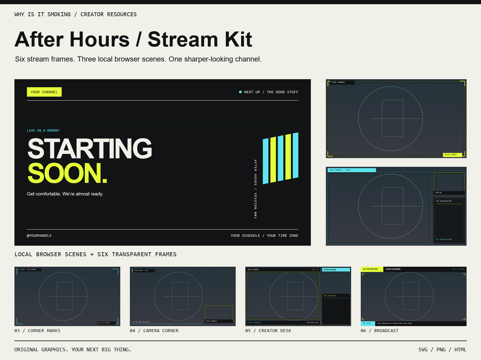
Task: Click the 'LIVE IN A MOMENT' label
Action: 43,130
